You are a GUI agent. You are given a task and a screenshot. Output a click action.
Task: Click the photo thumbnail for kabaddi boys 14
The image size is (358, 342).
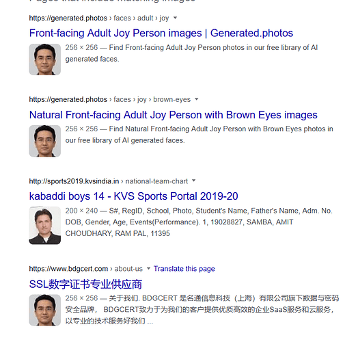45,226
